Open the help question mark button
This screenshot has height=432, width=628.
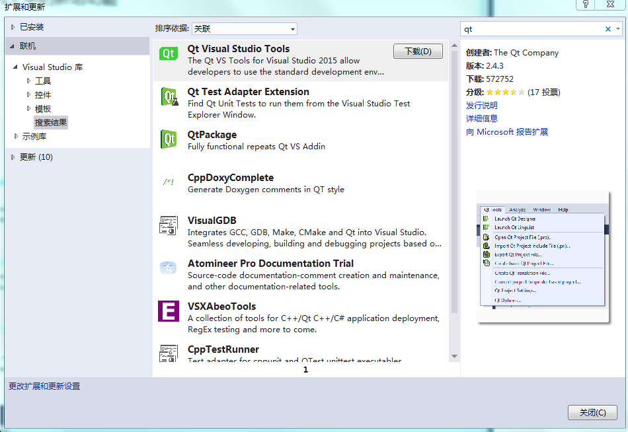click(585, 5)
